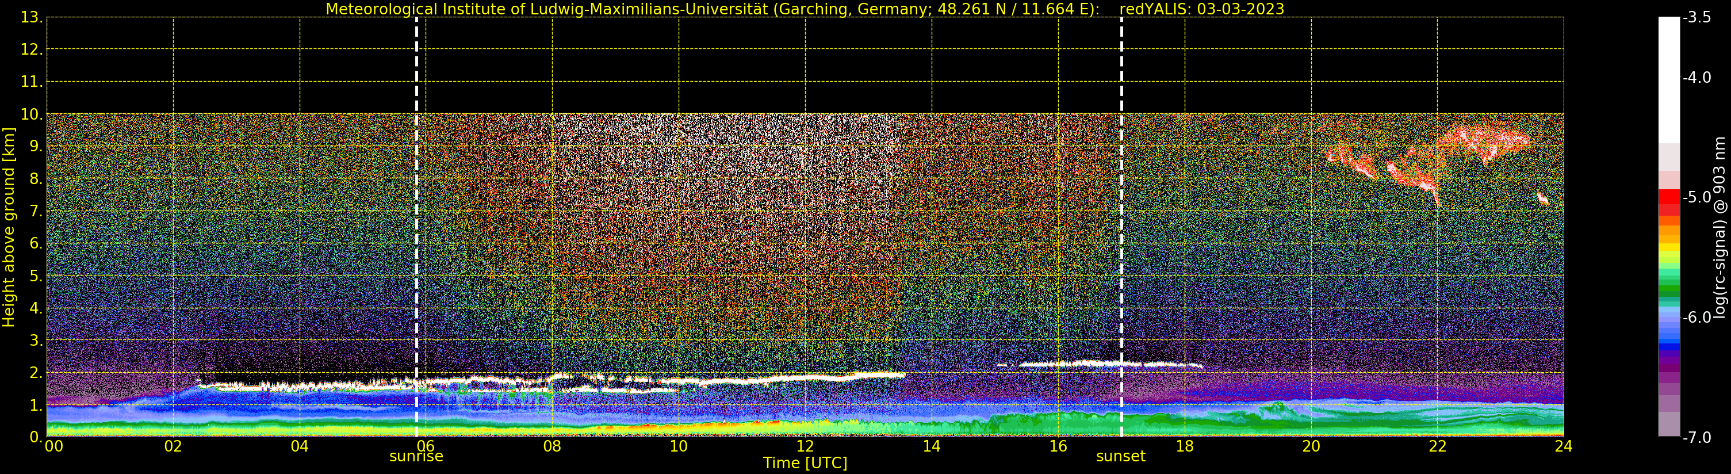Click the 5. tick on height axis
Screen dimensions: 1731x474
click(x=36, y=276)
